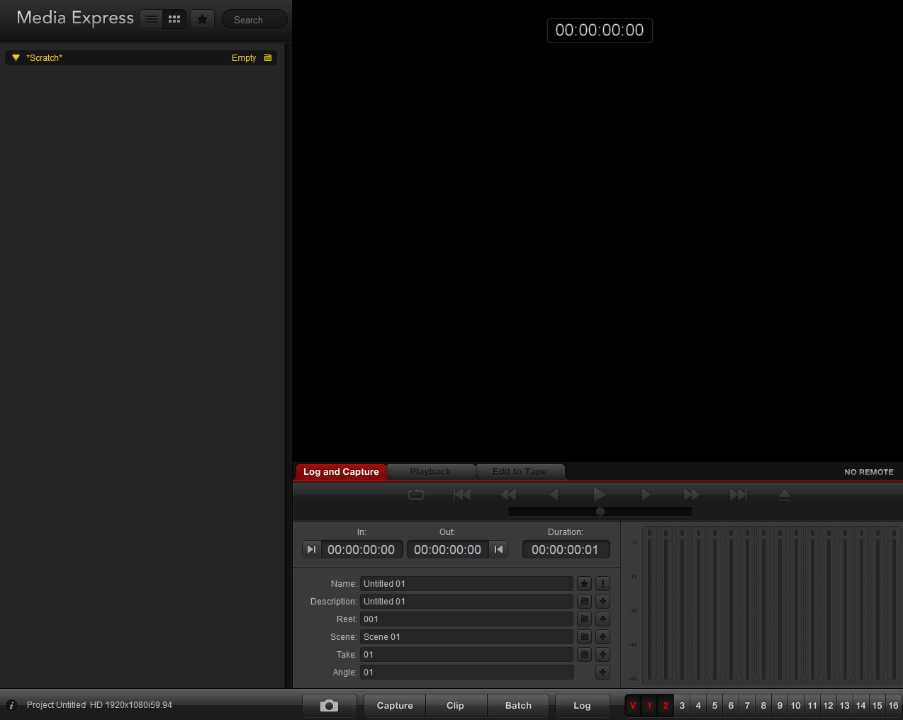
Task: Toggle Take clapper icon
Action: click(585, 655)
